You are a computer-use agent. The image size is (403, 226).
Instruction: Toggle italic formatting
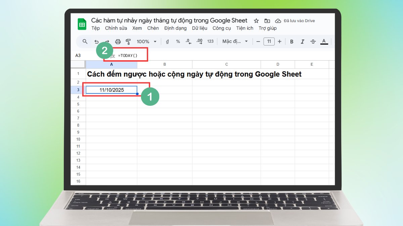click(302, 41)
